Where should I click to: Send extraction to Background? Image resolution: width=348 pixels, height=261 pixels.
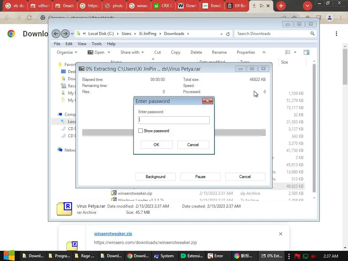tap(155, 177)
